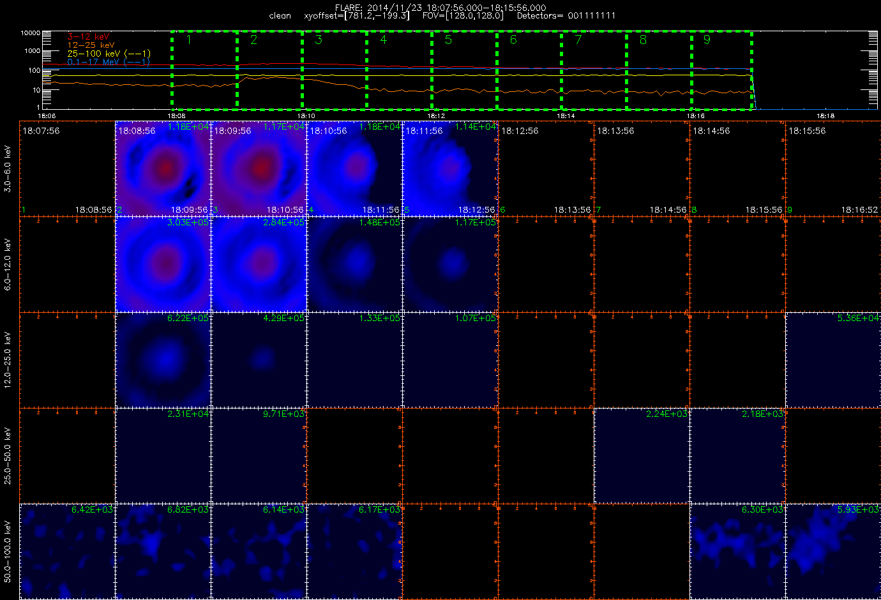Click interval 8 label in the light curve
The height and width of the screenshot is (600, 881).
pyautogui.click(x=643, y=40)
